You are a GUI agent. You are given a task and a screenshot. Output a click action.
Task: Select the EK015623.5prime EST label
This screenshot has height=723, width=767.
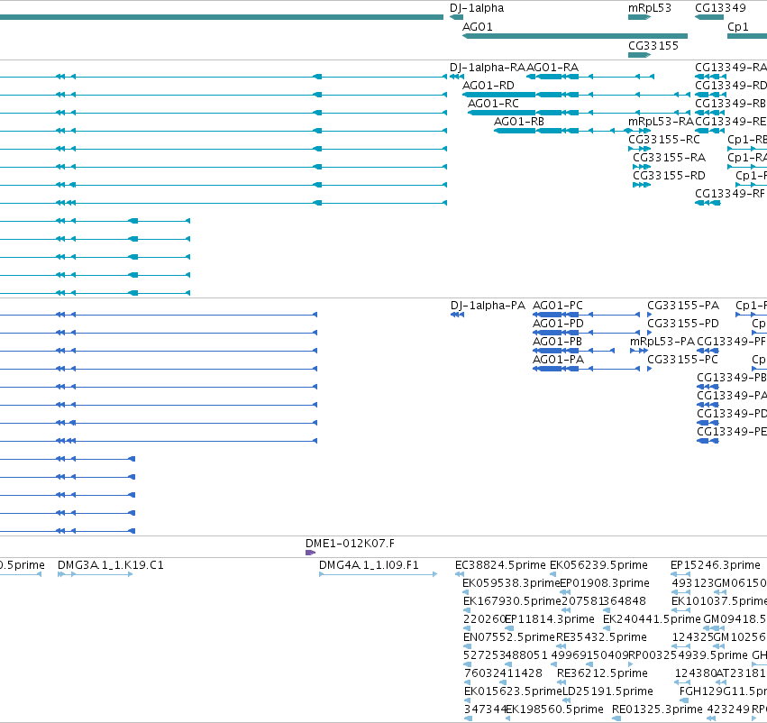pyautogui.click(x=513, y=691)
